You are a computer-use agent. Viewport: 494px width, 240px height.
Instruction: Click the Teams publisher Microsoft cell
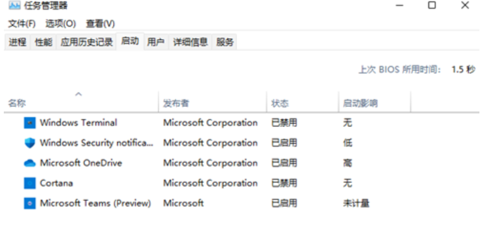click(183, 203)
